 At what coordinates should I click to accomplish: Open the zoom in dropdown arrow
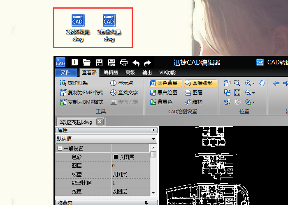(x=253, y=84)
